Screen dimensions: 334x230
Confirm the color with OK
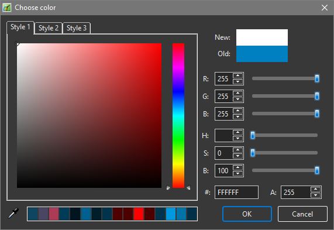click(247, 214)
